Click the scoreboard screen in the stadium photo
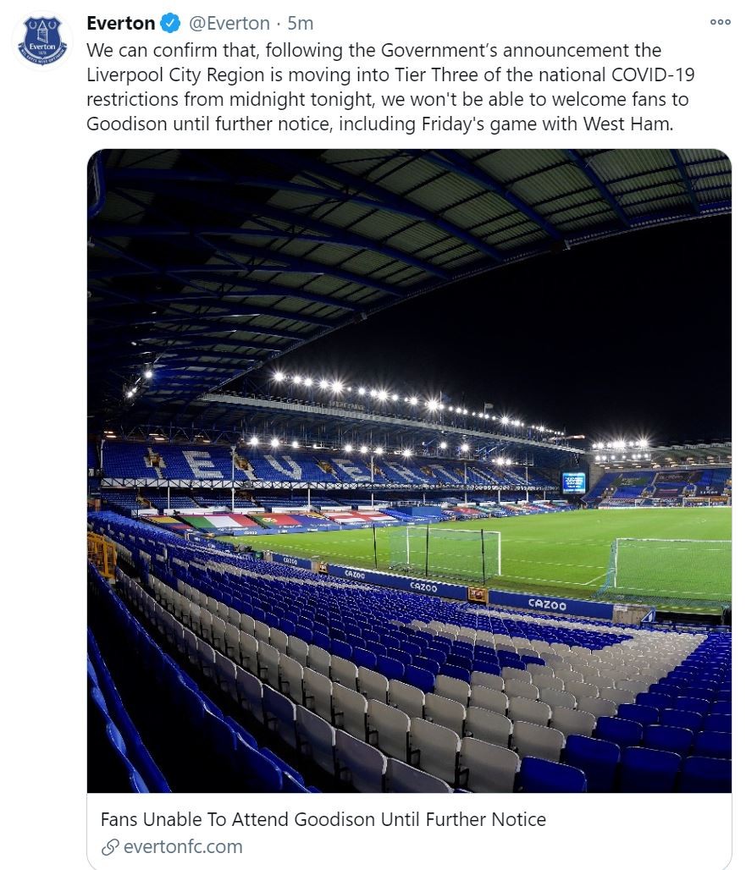 [x=573, y=482]
